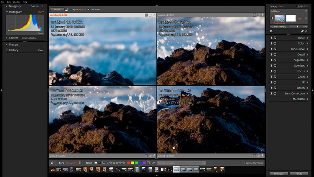Select the red color label filter
Screen dimensions: 314x177
129,162
